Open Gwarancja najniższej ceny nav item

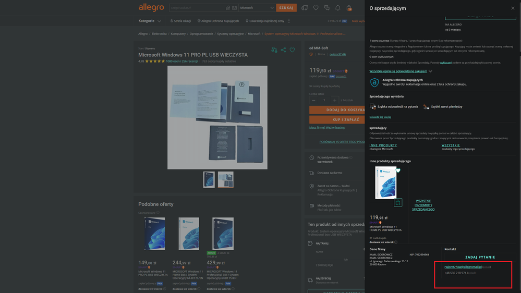[x=265, y=21]
